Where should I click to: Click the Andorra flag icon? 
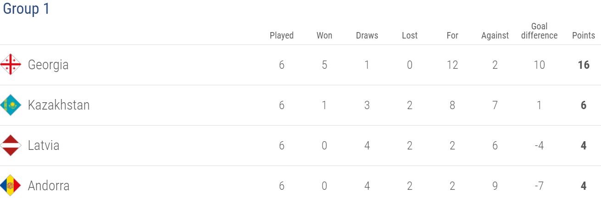(x=11, y=186)
